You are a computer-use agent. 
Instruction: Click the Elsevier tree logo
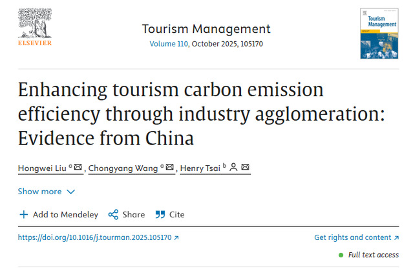click(35, 27)
